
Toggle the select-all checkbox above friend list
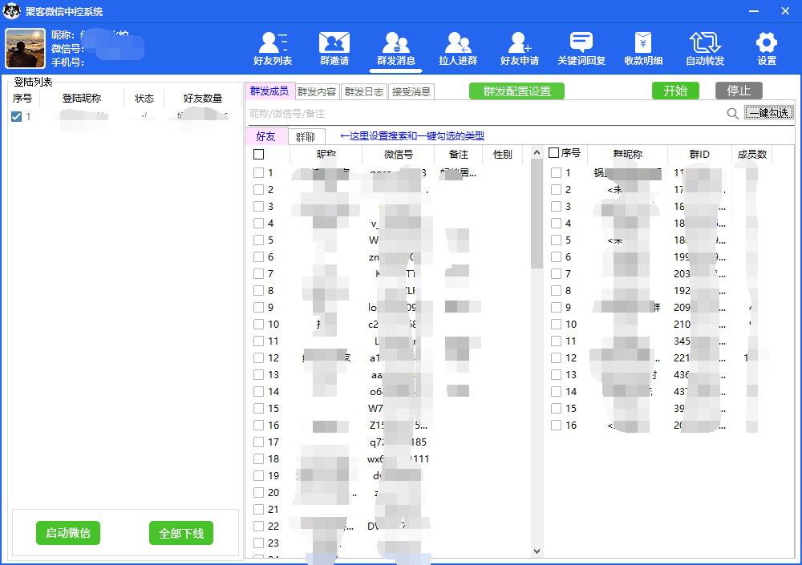[258, 154]
